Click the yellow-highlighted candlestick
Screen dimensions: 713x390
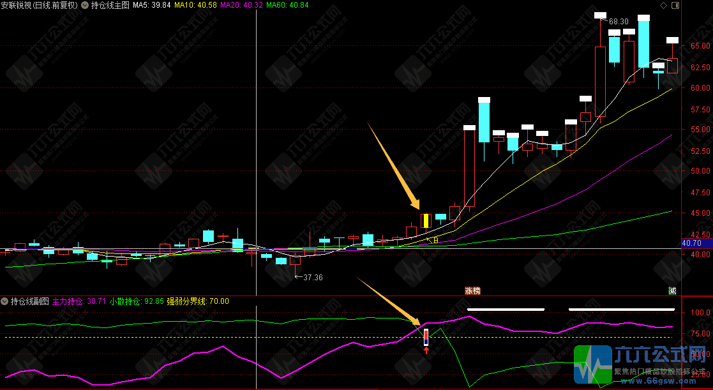click(x=426, y=220)
